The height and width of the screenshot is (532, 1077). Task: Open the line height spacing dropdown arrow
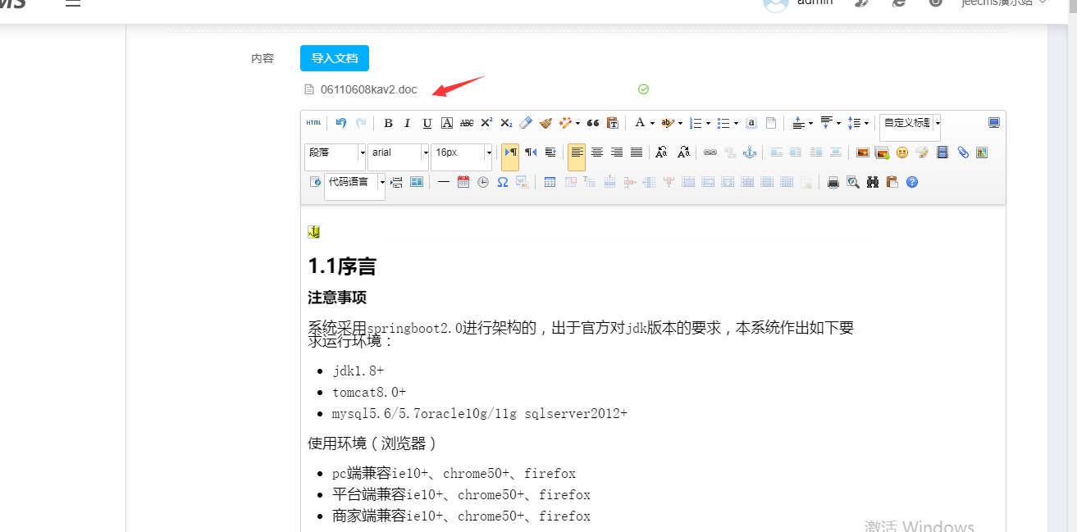click(866, 123)
